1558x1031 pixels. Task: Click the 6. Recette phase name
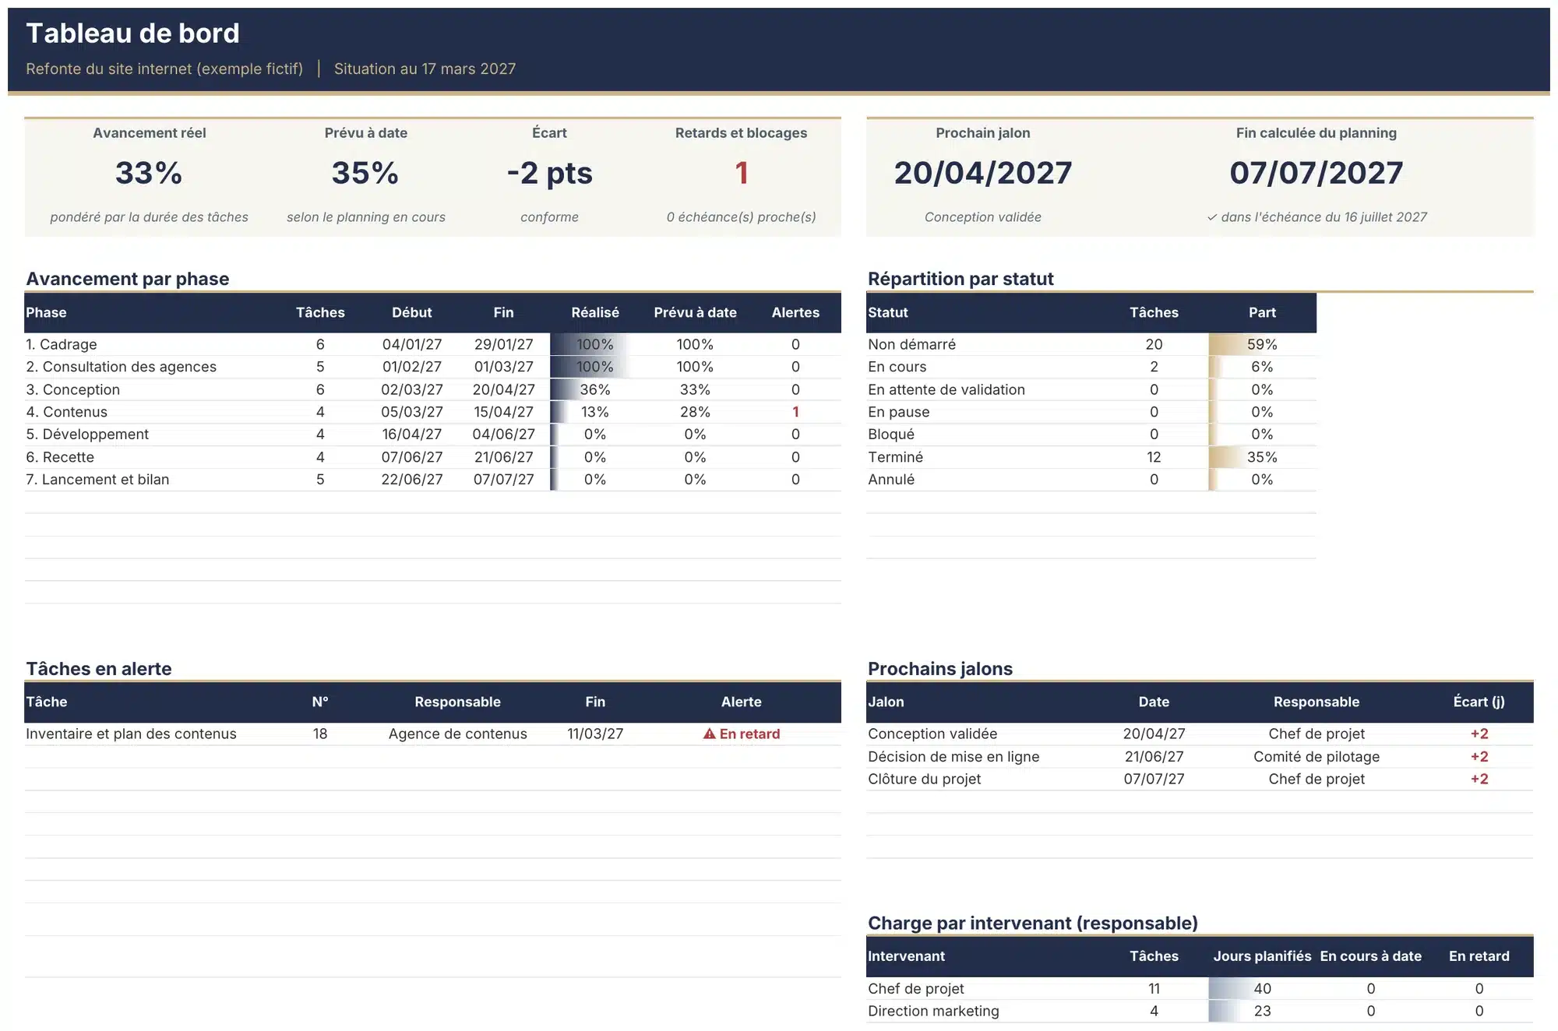(x=60, y=457)
